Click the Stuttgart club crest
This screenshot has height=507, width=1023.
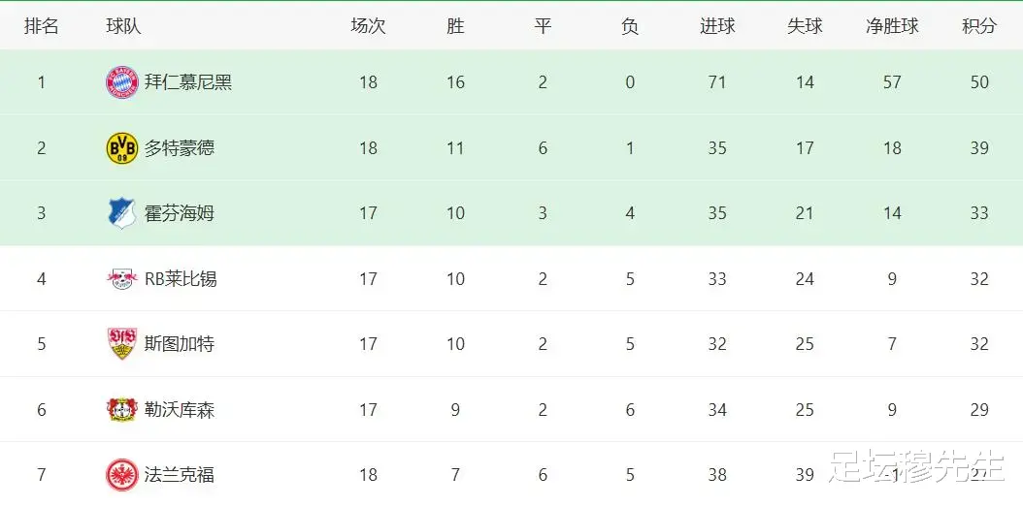[x=122, y=344]
